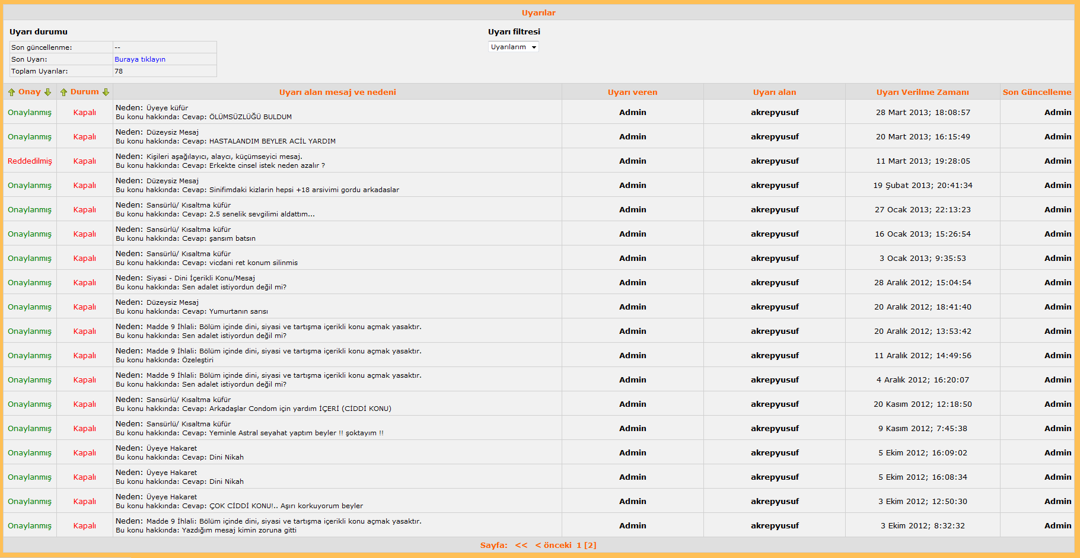Go to first page via << link
1080x558 pixels.
[521, 545]
